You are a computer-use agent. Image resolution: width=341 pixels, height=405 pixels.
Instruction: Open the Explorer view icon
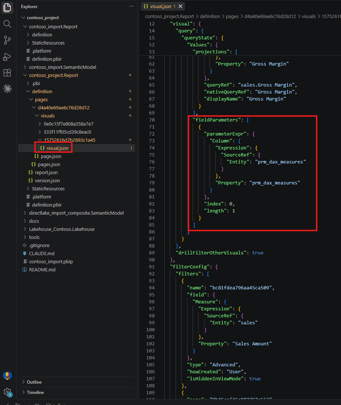7,7
